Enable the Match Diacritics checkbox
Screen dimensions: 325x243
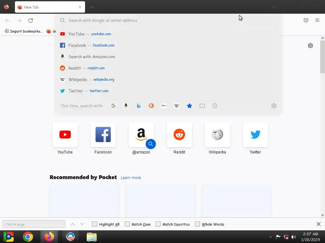tap(158, 224)
